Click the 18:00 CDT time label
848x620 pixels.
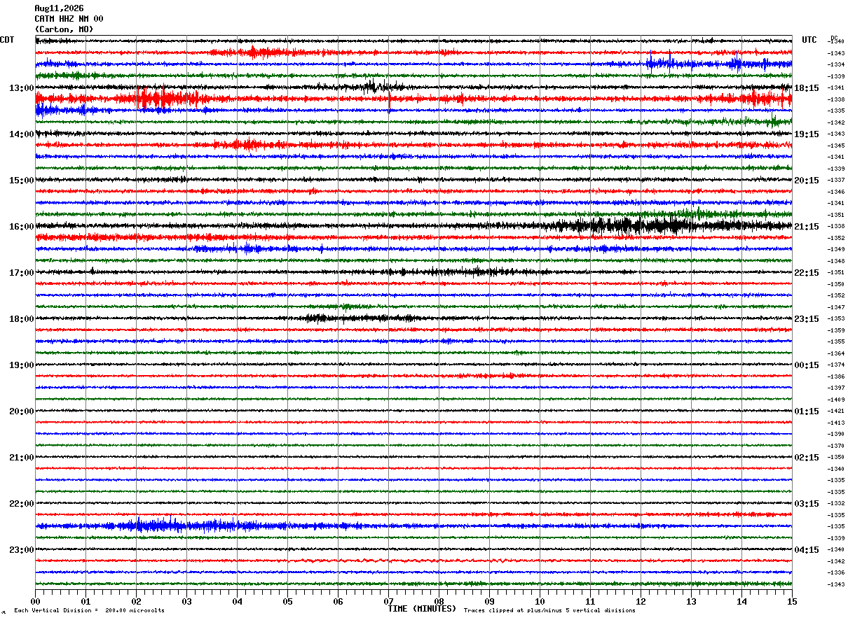22,318
